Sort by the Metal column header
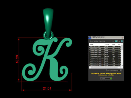 pos(97,44)
